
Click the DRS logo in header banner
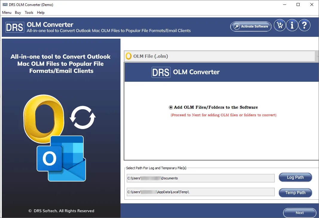click(x=15, y=27)
